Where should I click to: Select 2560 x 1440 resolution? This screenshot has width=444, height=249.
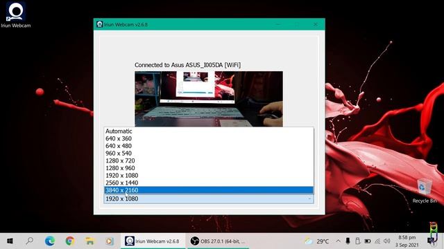click(x=209, y=183)
